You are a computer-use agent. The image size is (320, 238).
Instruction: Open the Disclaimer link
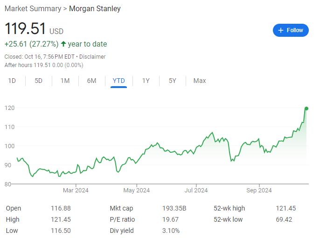92,57
